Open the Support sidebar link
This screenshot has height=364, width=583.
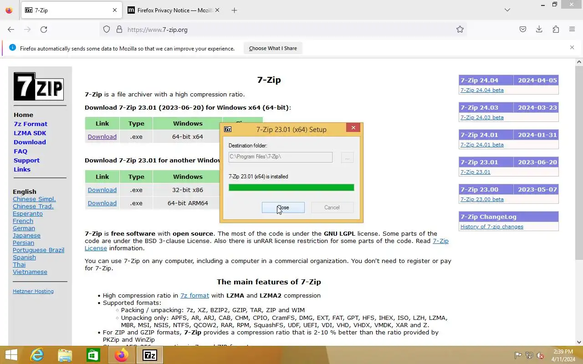[x=26, y=160]
